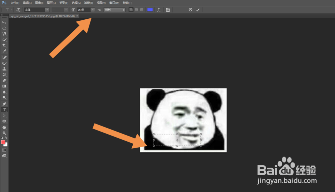Open the Create Warped Text dialog
Screen dimensions: 335x192
click(159, 10)
